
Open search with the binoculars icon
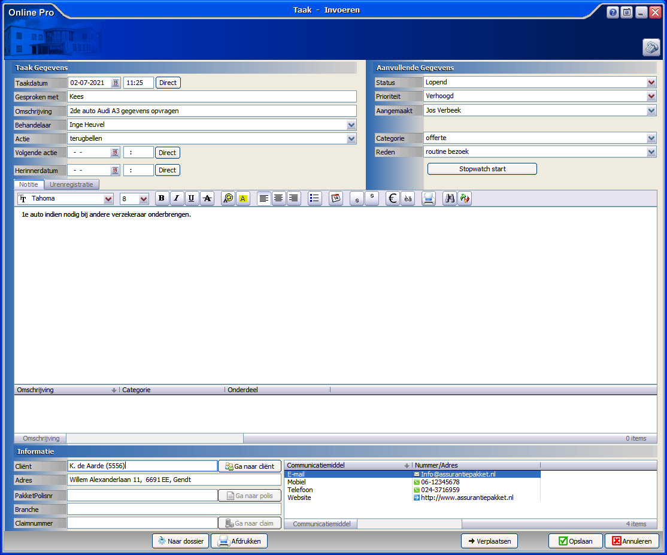(x=450, y=199)
